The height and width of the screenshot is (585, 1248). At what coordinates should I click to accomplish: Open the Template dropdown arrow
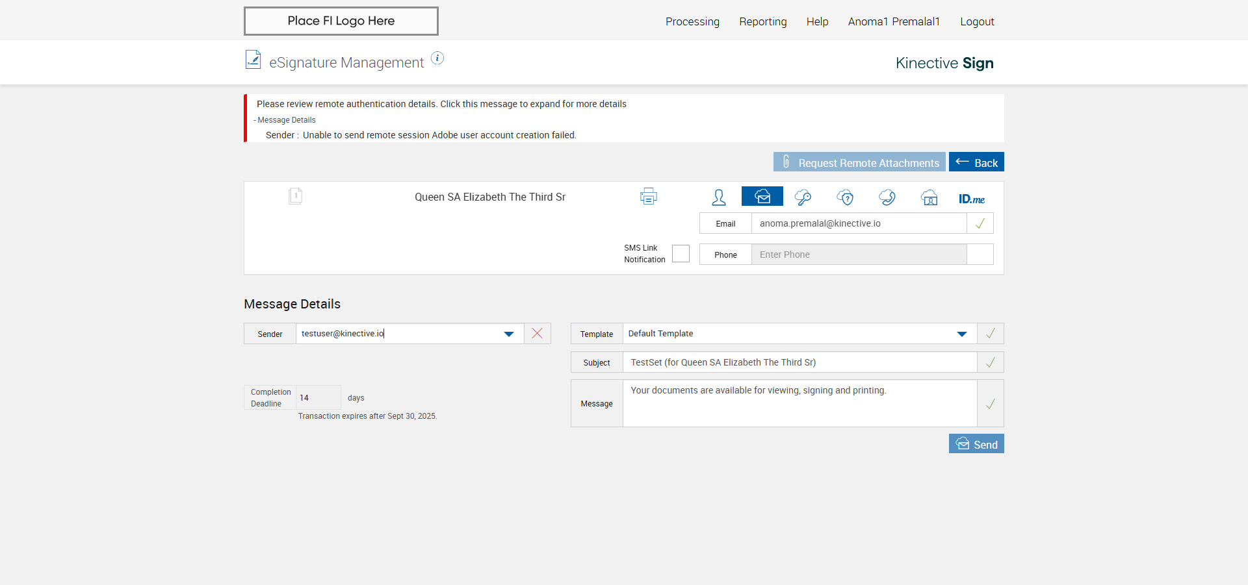point(962,334)
